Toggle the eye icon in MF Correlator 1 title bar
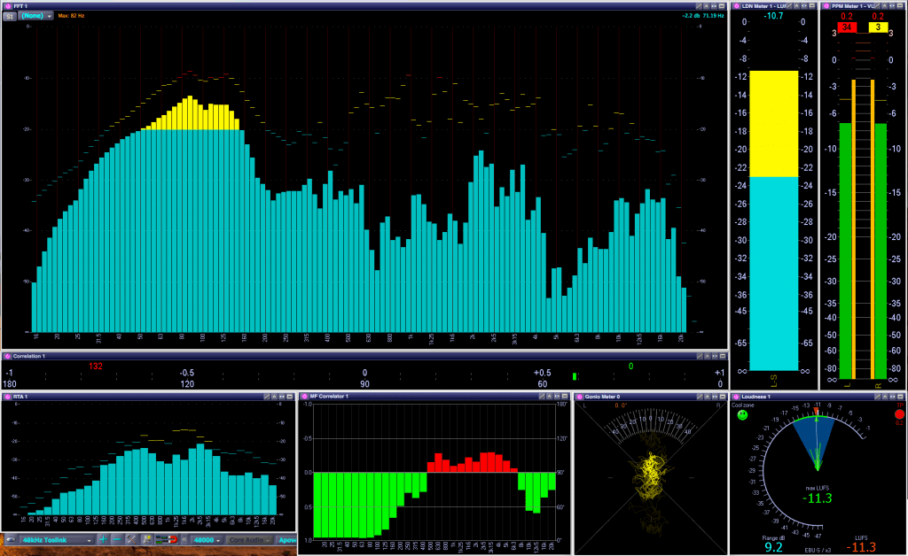 [x=557, y=397]
